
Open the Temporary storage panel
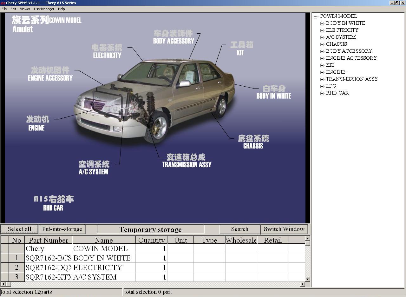pyautogui.click(x=151, y=229)
